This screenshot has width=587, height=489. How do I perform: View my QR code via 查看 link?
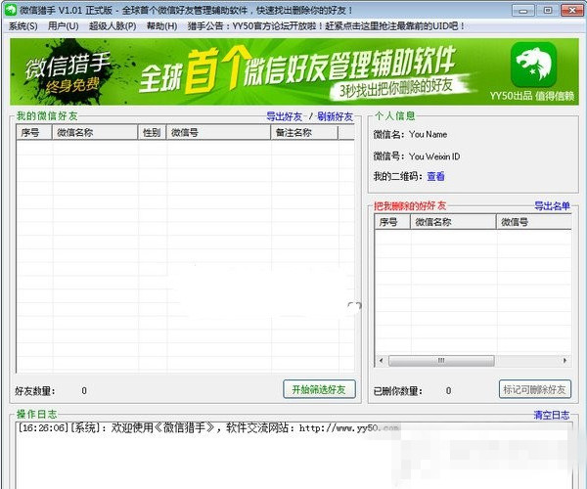tap(435, 176)
